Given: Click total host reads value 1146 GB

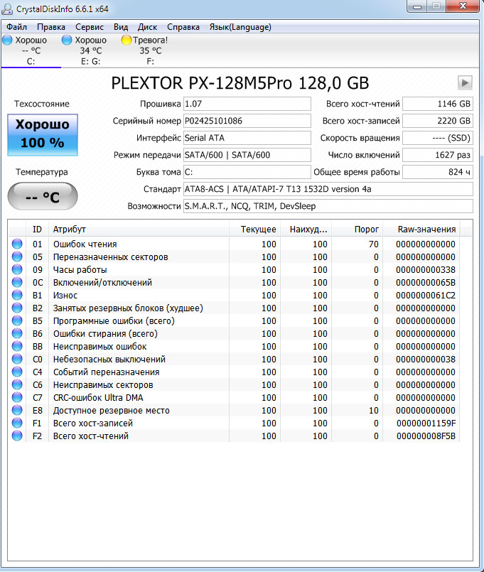Looking at the screenshot, I should coord(438,104).
